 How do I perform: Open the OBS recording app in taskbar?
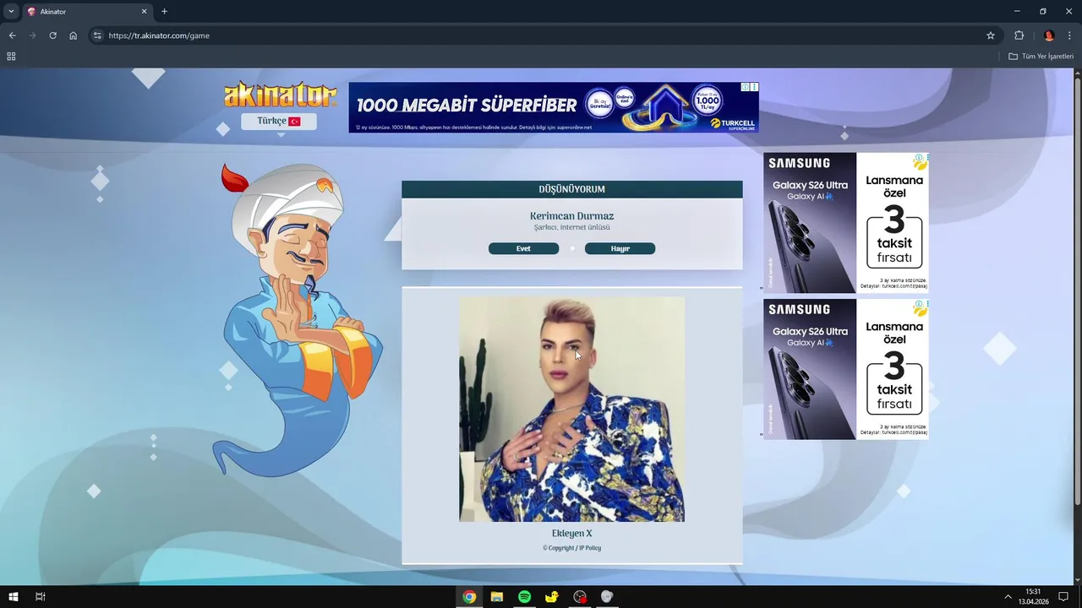(579, 596)
